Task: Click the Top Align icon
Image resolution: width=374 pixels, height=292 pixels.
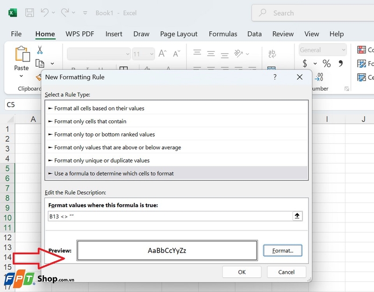Action: coord(197,52)
